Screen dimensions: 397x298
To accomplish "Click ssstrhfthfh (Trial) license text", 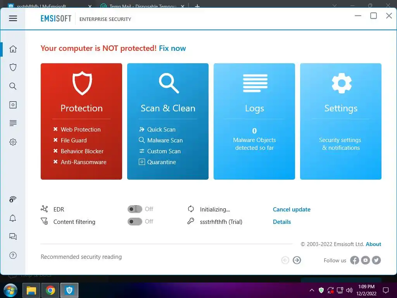I will click(x=221, y=222).
